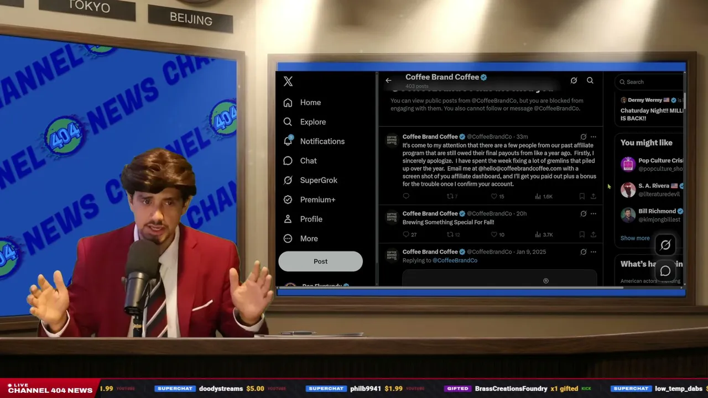
Task: Open Explore in the X sidebar
Action: click(x=304, y=122)
